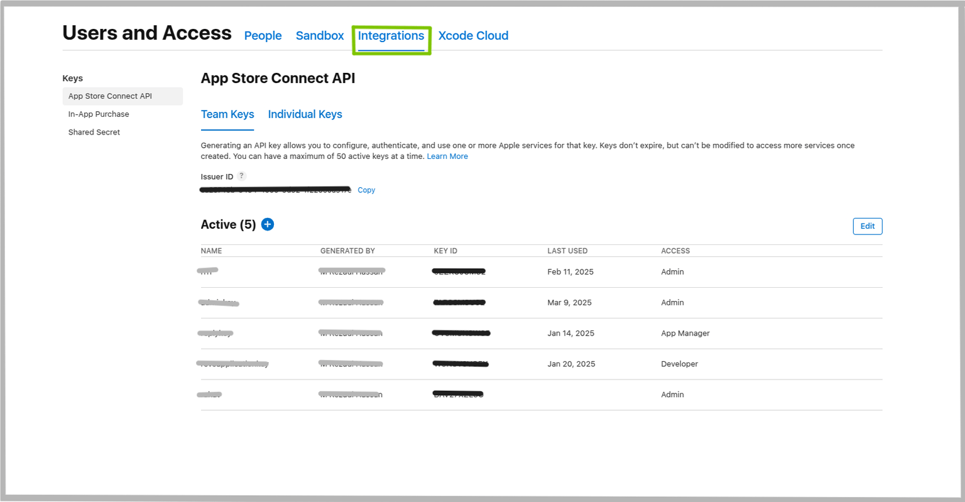Switch to the Individual Keys tab
This screenshot has height=502, width=965.
pos(305,114)
